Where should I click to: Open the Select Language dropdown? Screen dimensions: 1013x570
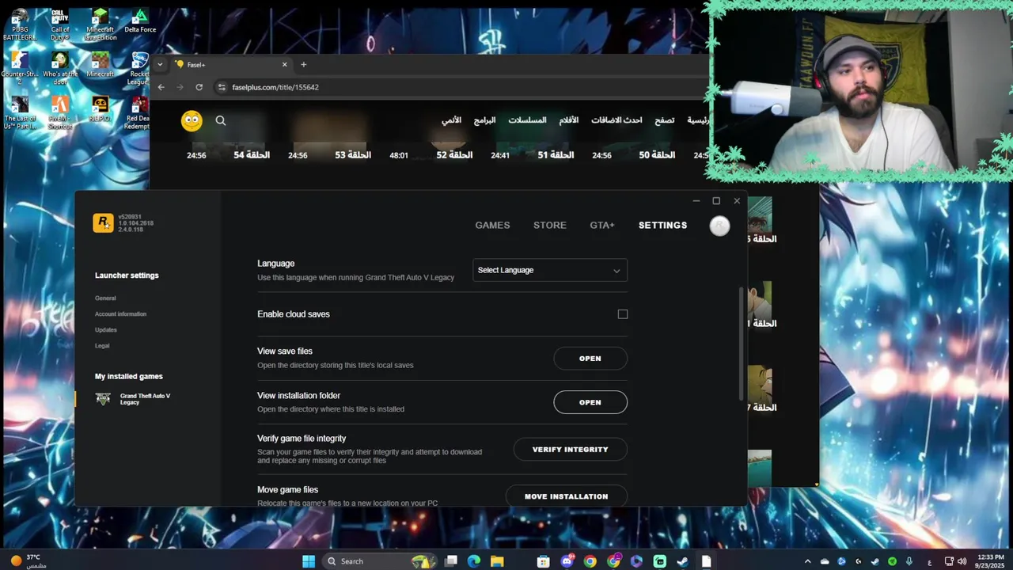550,270
